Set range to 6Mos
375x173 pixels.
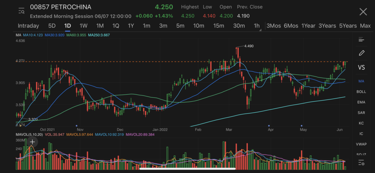coord(291,26)
